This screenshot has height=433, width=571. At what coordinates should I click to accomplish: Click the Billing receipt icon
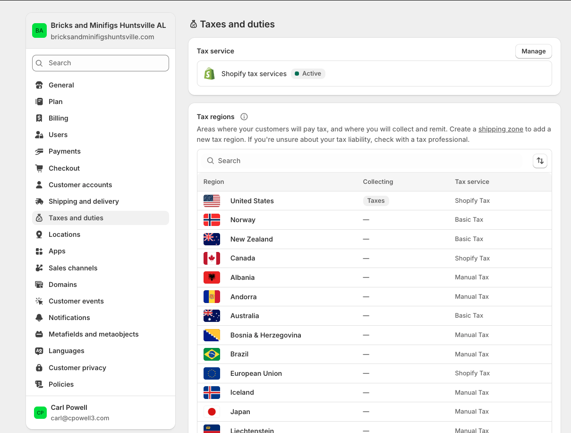40,118
